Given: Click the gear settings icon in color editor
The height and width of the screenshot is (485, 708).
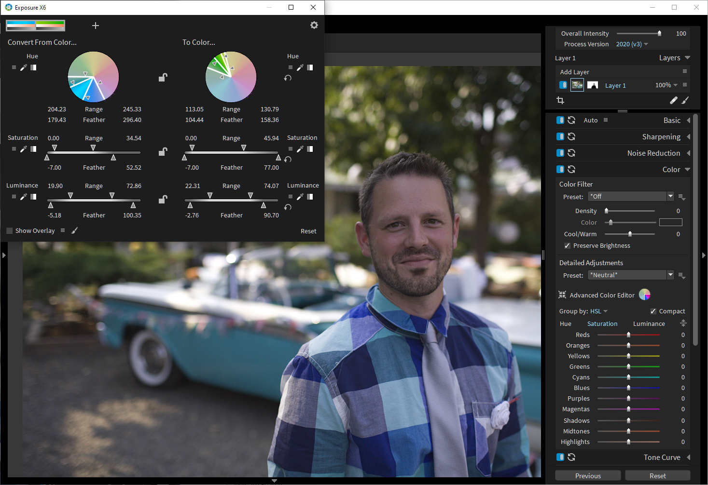Looking at the screenshot, I should pyautogui.click(x=314, y=25).
